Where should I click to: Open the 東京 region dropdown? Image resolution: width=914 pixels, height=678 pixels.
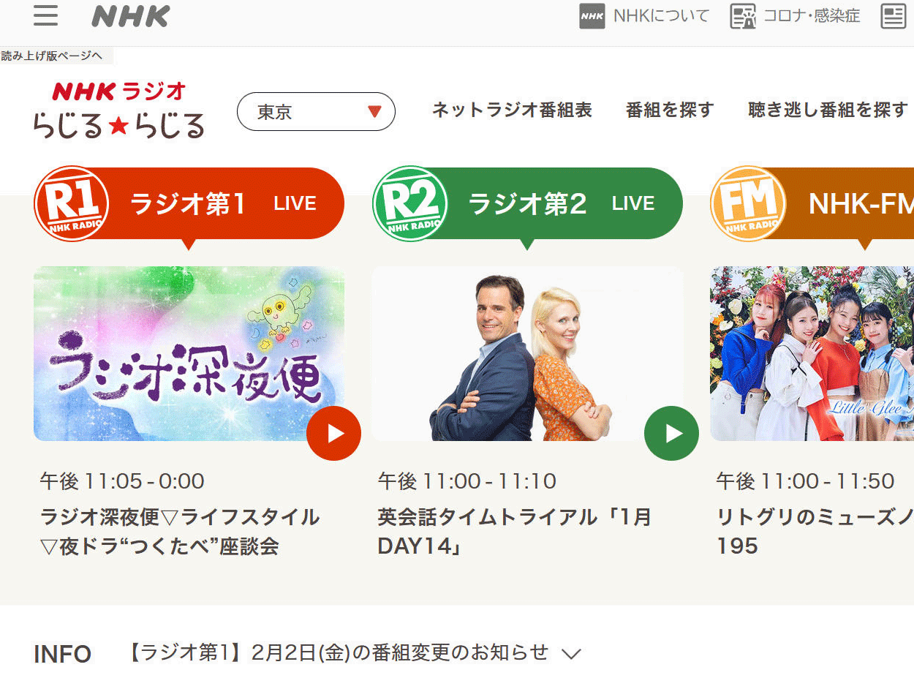pyautogui.click(x=316, y=112)
